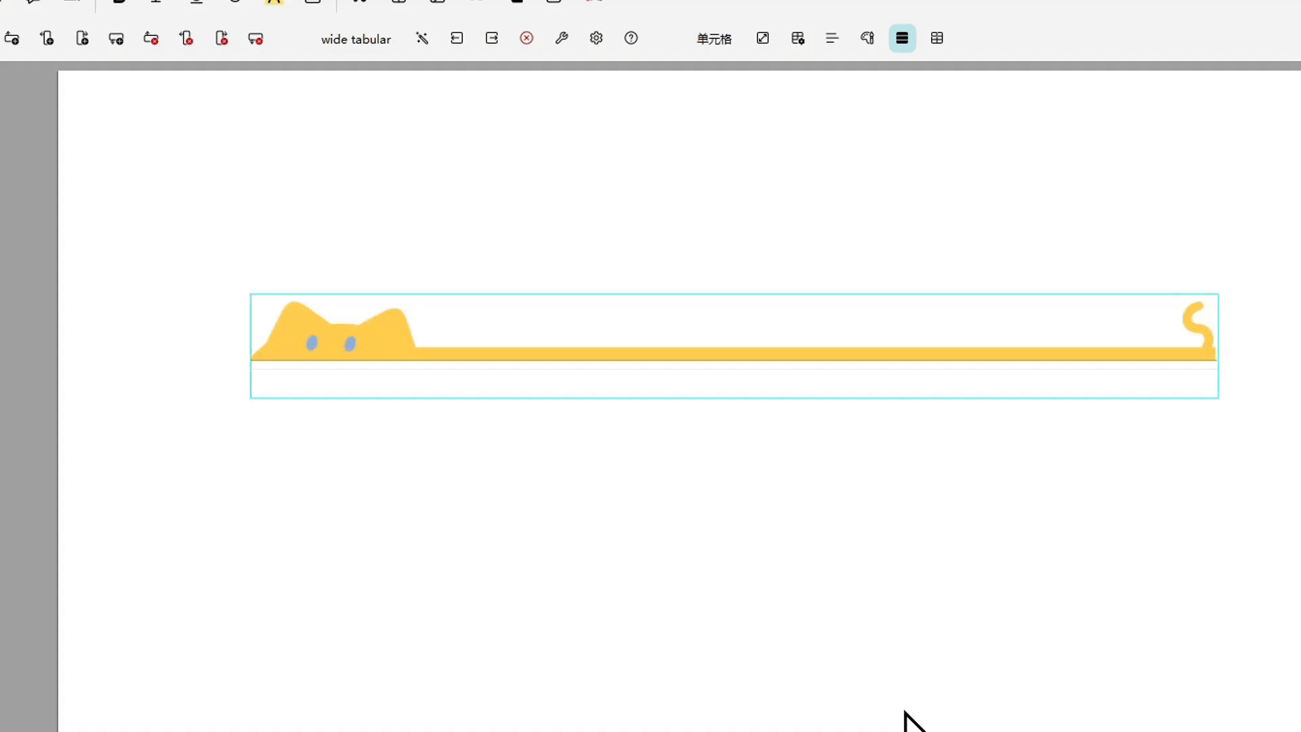
Task: Click the wide tabular label
Action: click(356, 39)
